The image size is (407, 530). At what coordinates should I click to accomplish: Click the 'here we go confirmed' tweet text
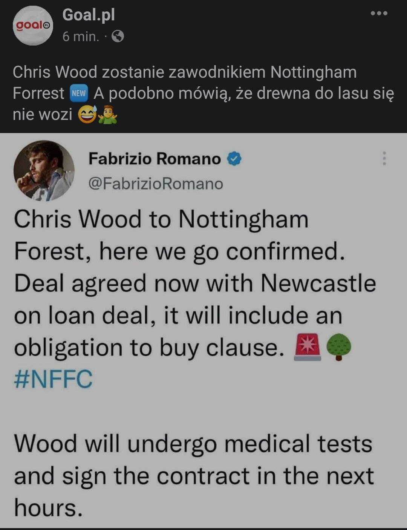[179, 251]
